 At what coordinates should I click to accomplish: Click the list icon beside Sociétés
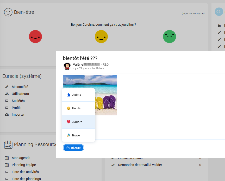(x=7, y=101)
